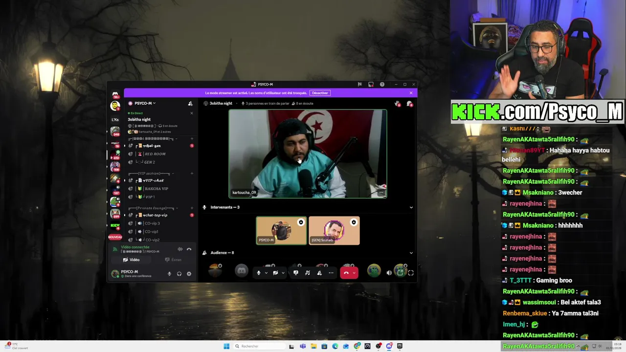This screenshot has height=352, width=626.
Task: Join the CO-vip 3 voice channel
Action: [161, 223]
